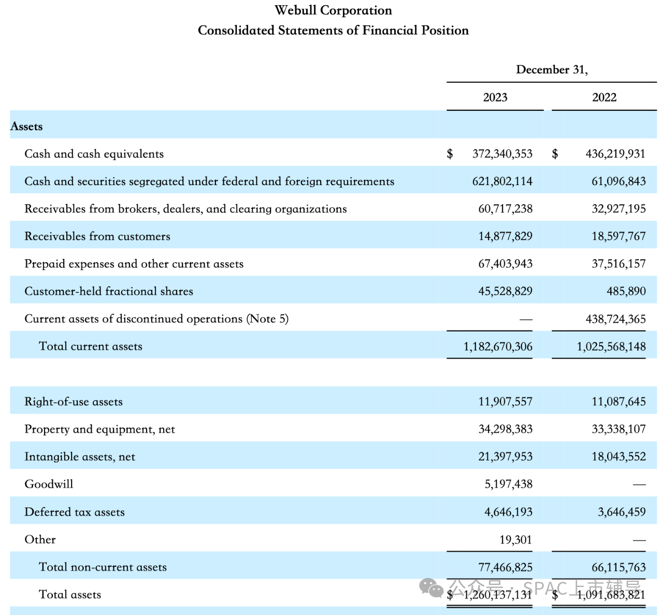Click value 621,802,114

(502, 181)
